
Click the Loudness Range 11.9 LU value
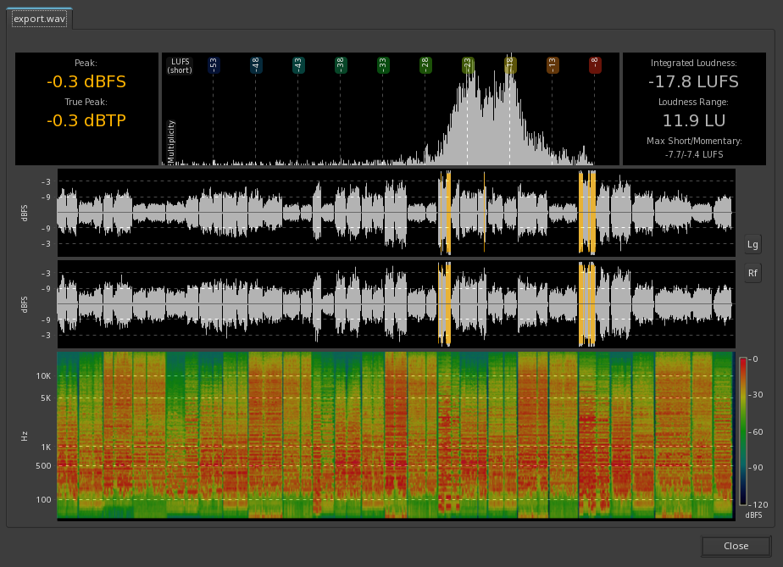tap(693, 120)
